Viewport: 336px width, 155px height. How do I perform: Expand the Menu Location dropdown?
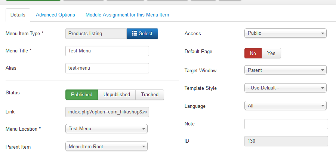click(x=106, y=129)
